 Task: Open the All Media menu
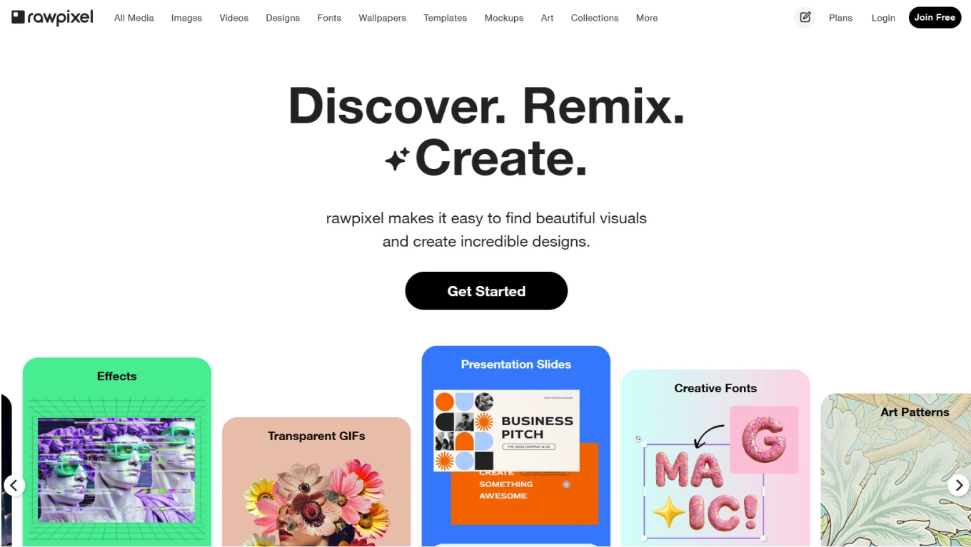134,18
